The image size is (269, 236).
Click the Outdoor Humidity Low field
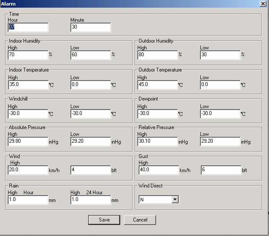220,55
